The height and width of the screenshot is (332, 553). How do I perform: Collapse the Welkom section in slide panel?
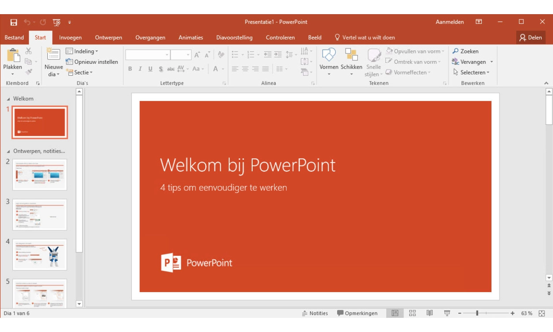coord(8,99)
